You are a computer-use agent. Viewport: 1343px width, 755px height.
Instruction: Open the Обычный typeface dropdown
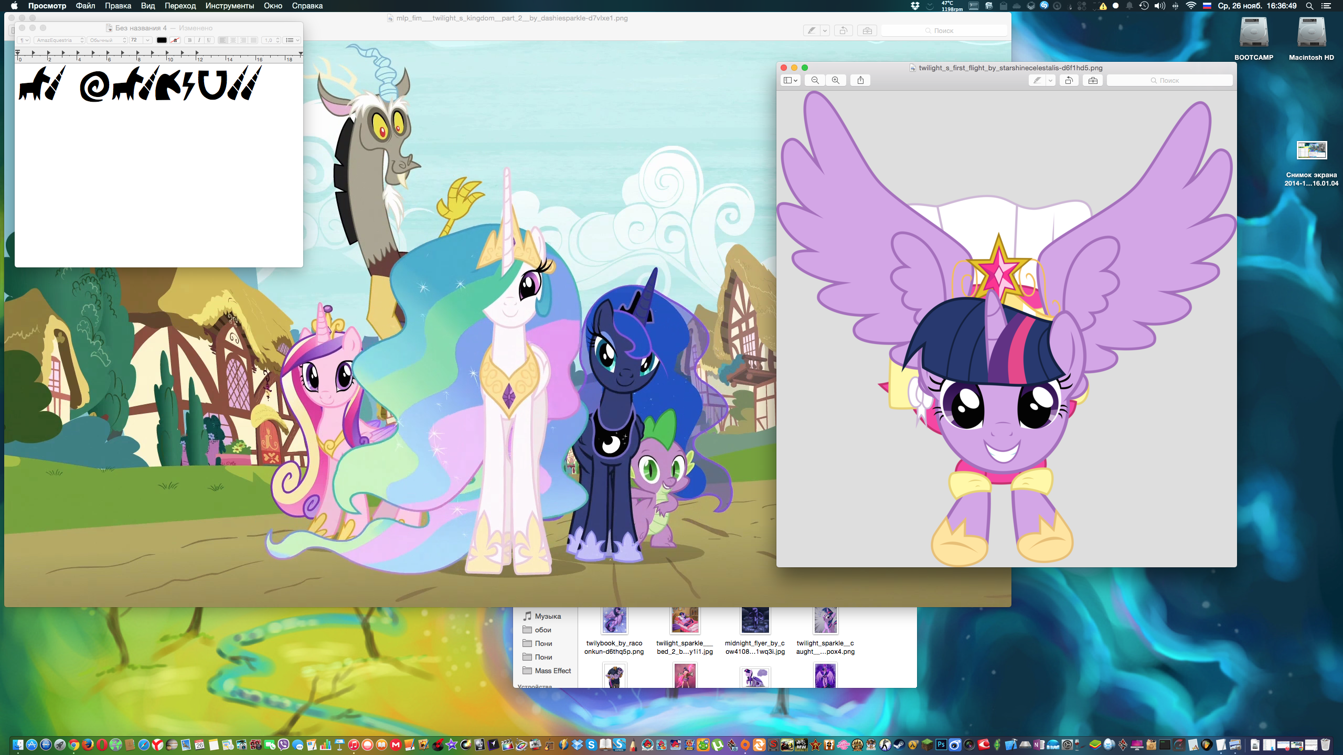[x=108, y=40]
